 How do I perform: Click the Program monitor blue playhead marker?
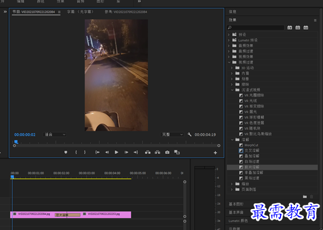click(x=16, y=141)
